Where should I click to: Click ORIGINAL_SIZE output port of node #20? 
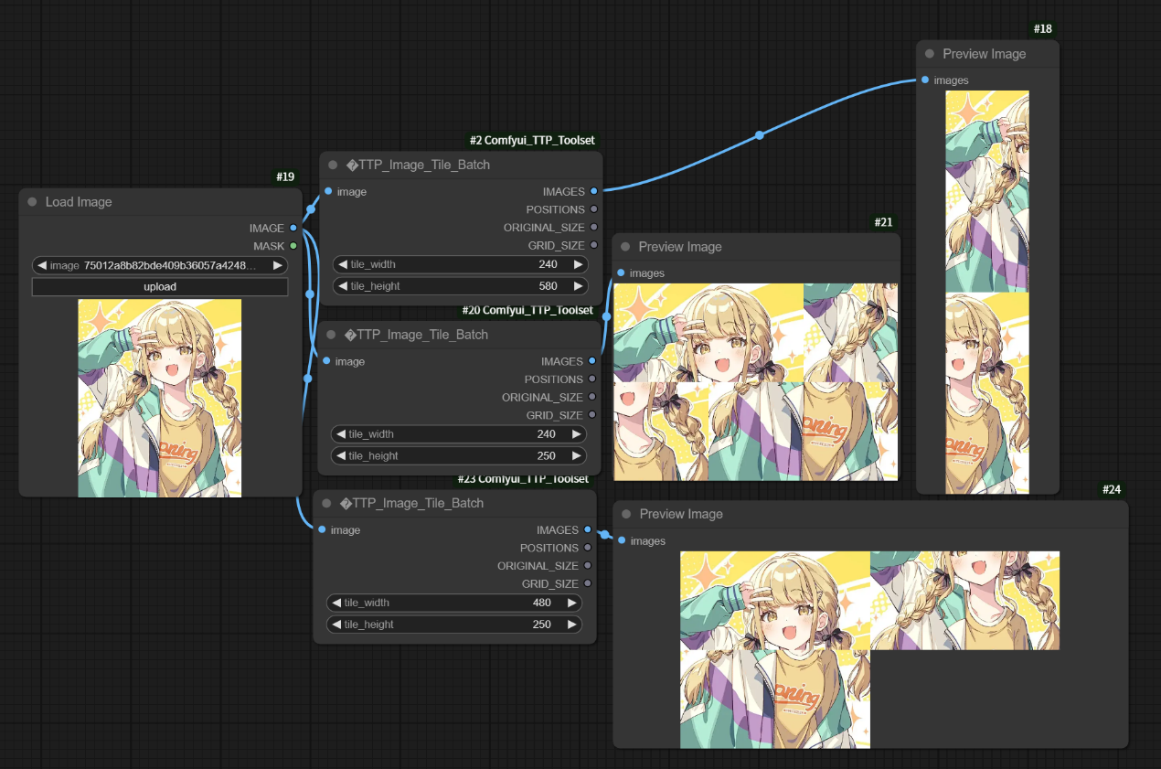pos(592,397)
